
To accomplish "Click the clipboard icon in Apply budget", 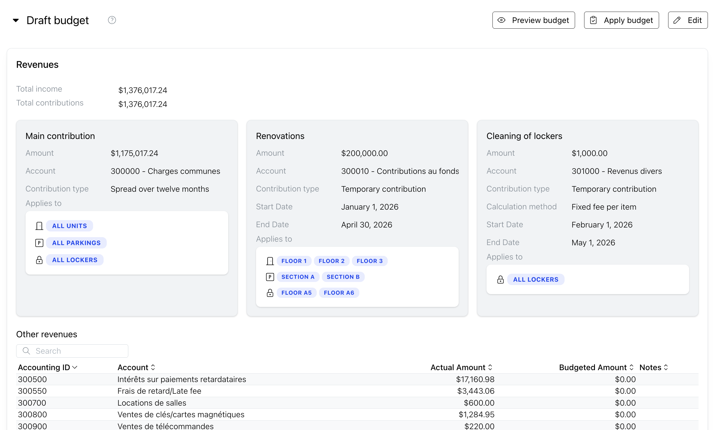I will pos(593,20).
